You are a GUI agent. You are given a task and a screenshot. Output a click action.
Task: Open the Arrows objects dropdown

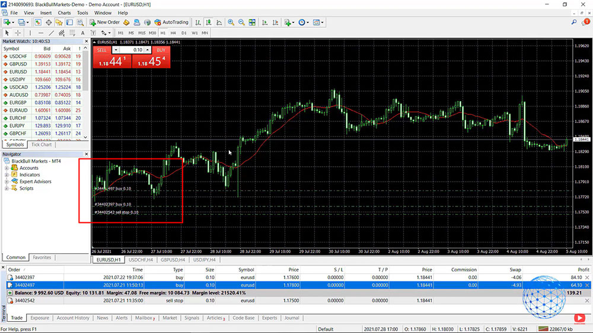[x=106, y=33]
